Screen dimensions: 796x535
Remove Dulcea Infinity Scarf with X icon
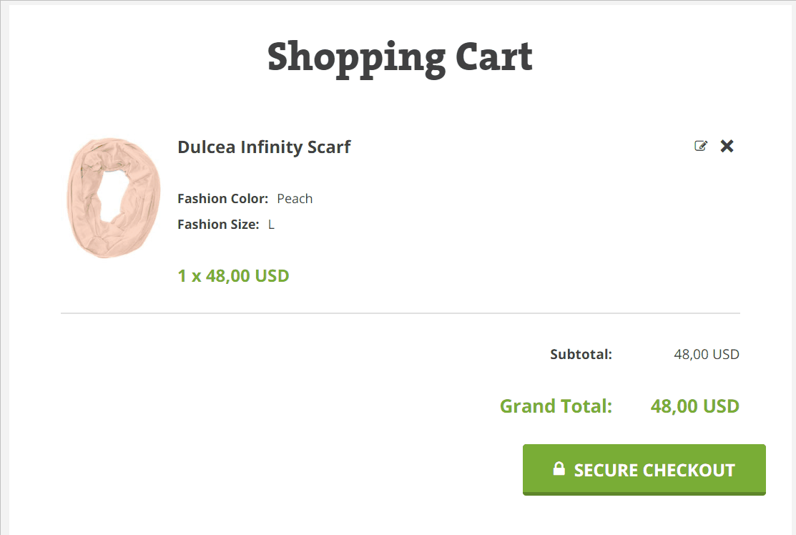727,146
